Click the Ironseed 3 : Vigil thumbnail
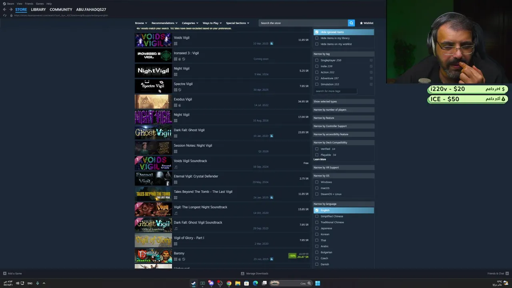 coord(153,55)
